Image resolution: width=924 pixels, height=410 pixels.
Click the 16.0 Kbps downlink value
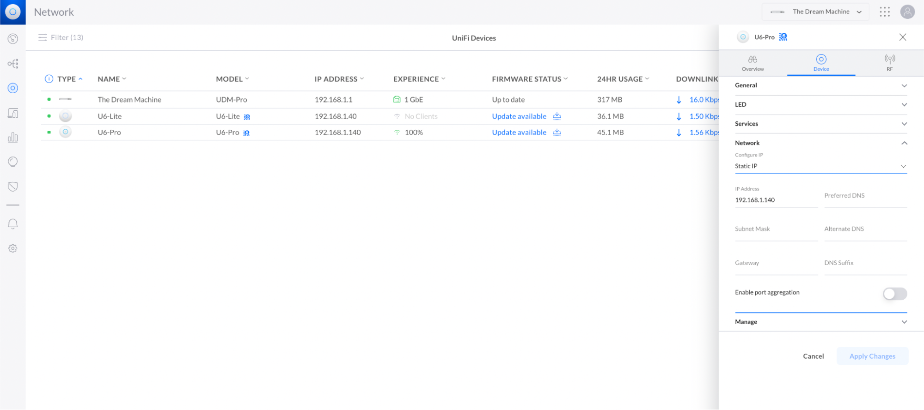704,100
